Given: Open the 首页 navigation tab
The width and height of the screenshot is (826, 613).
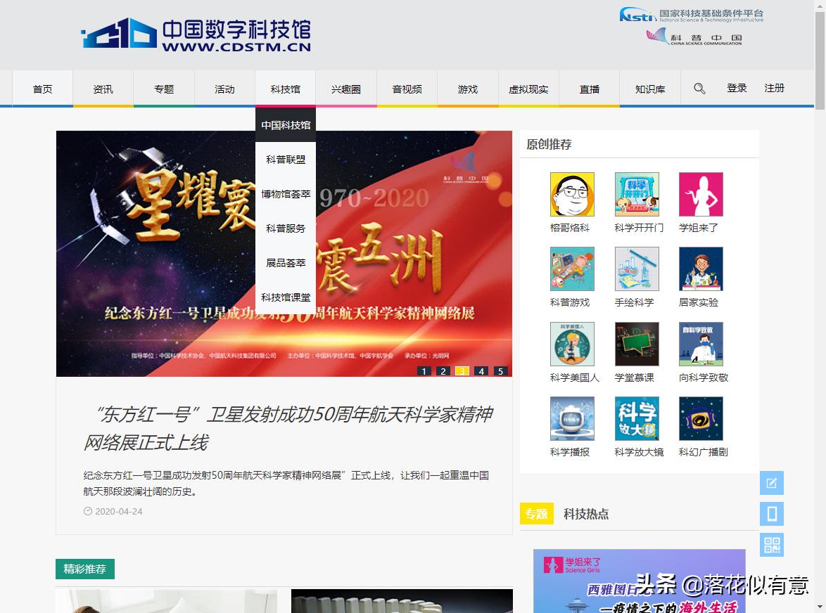Looking at the screenshot, I should (42, 88).
